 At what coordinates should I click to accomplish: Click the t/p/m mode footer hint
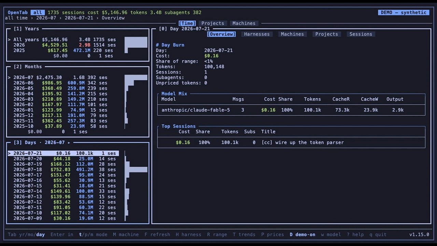pyautogui.click(x=93, y=235)
